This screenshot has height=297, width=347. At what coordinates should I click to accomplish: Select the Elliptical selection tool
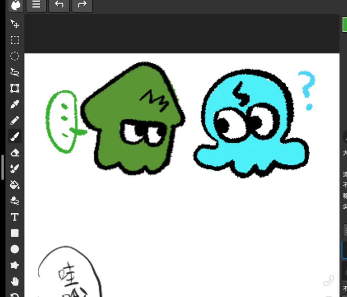[15, 56]
